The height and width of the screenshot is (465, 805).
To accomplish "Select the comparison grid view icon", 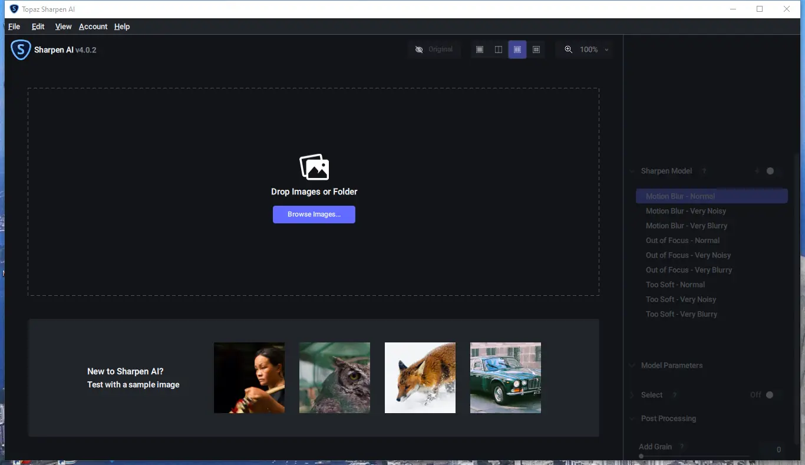I will (536, 50).
